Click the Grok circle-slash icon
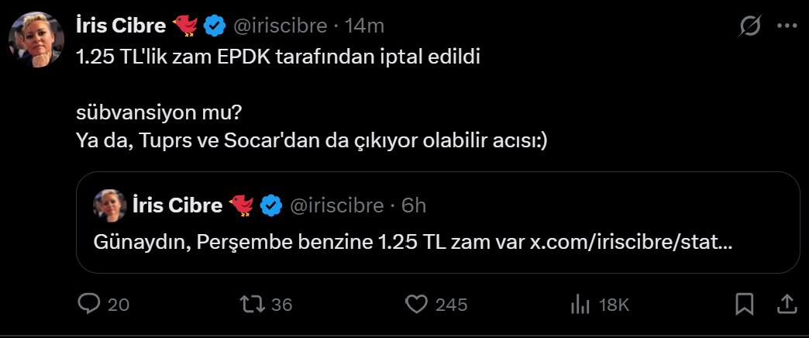The height and width of the screenshot is (338, 809). (x=750, y=26)
